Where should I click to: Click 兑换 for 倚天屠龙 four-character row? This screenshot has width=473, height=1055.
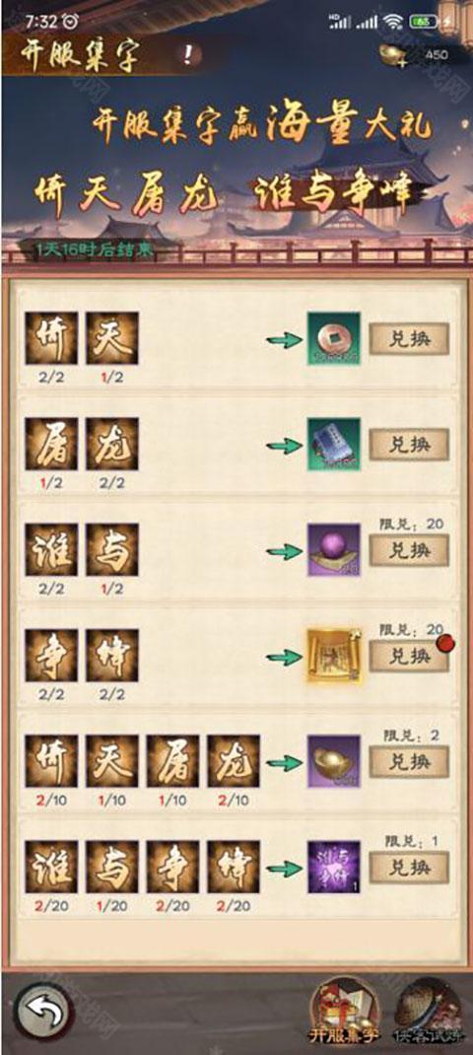[x=409, y=761]
